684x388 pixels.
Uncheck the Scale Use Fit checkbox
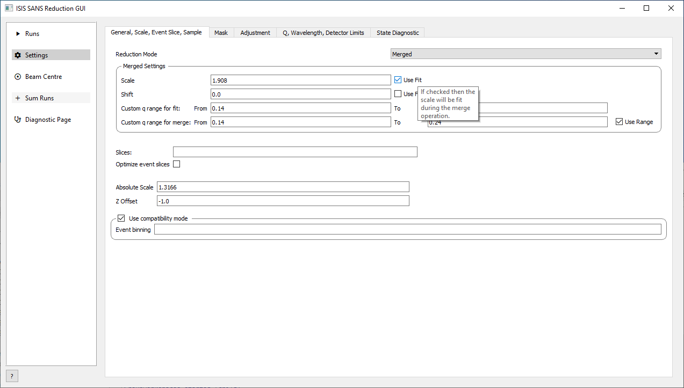point(398,80)
